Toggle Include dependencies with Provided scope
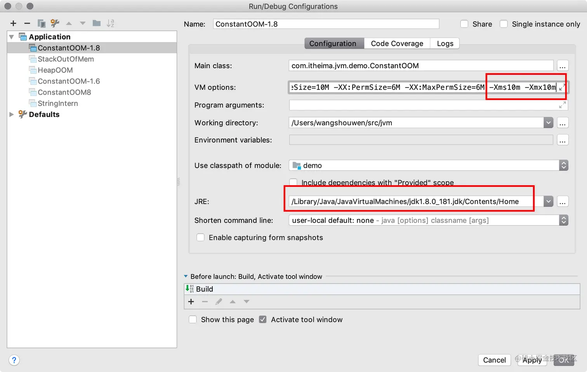Image resolution: width=587 pixels, height=372 pixels. click(x=293, y=182)
